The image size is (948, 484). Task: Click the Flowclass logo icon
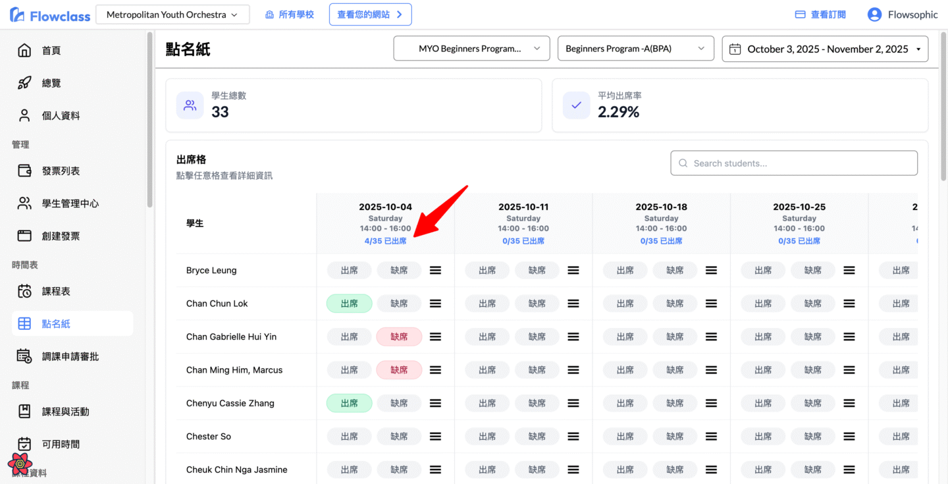click(18, 15)
